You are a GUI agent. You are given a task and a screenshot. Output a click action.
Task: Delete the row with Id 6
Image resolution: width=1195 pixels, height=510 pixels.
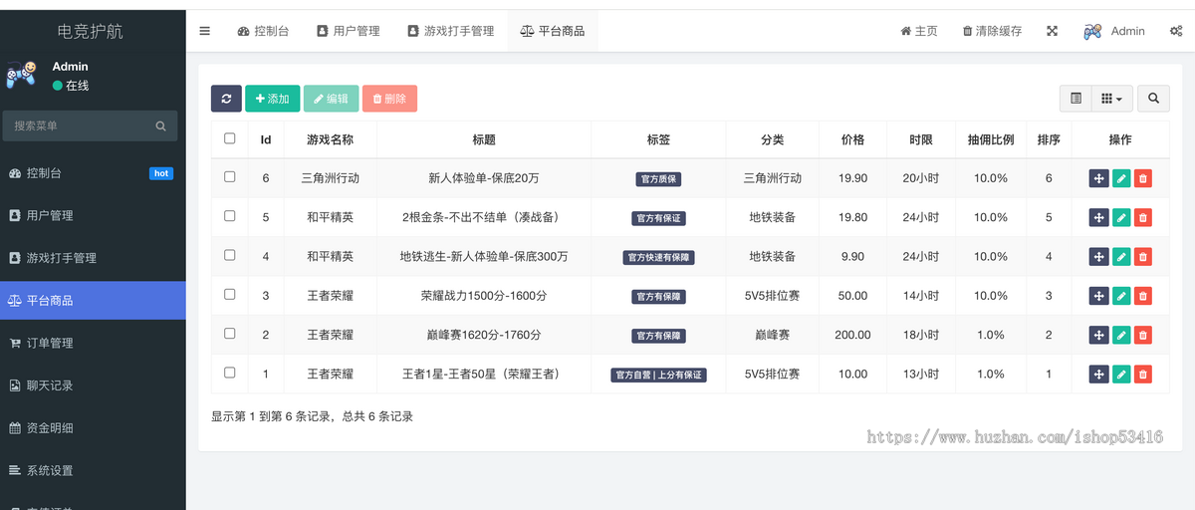pyautogui.click(x=1143, y=178)
